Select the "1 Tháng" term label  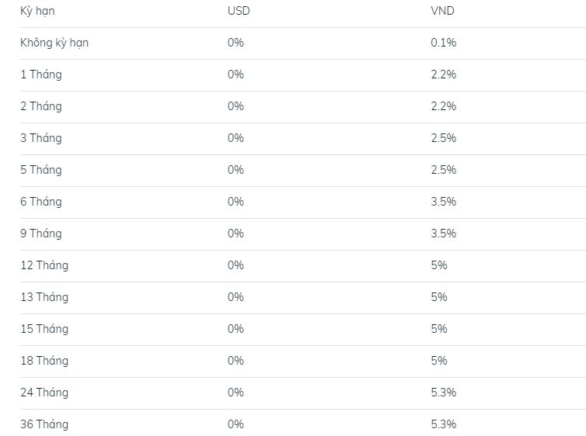click(41, 74)
